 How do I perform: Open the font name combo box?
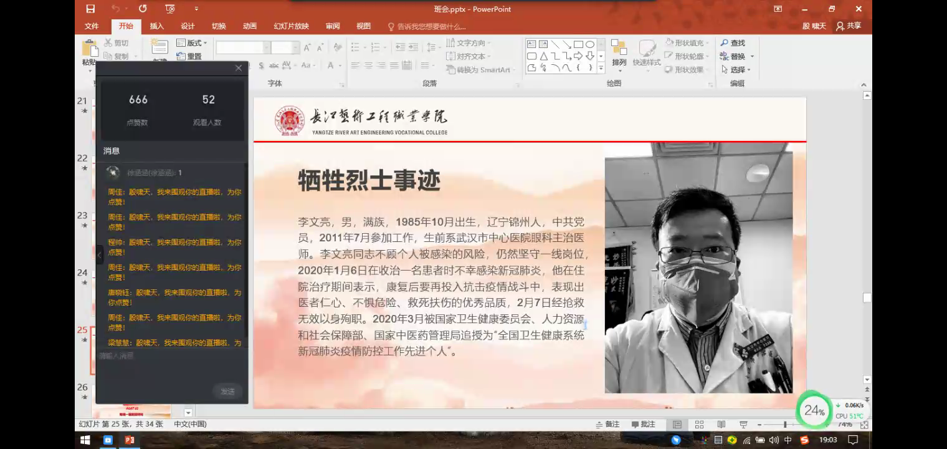pyautogui.click(x=243, y=47)
